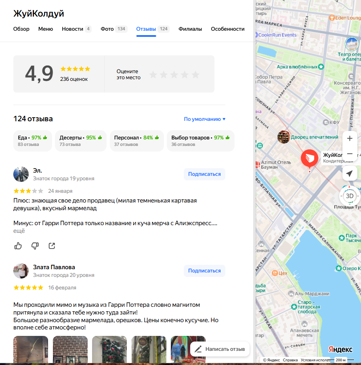Open Eden Lounge place on map
This screenshot has width=361, height=365.
coord(332,18)
